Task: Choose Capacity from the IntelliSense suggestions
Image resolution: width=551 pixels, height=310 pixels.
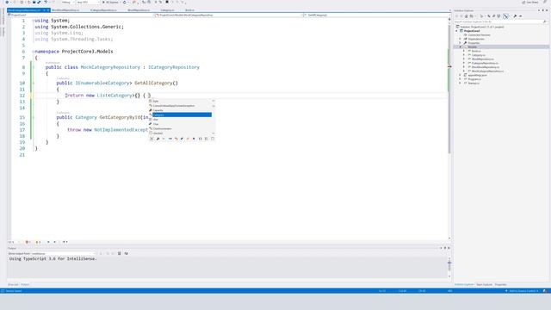Action: (x=181, y=110)
